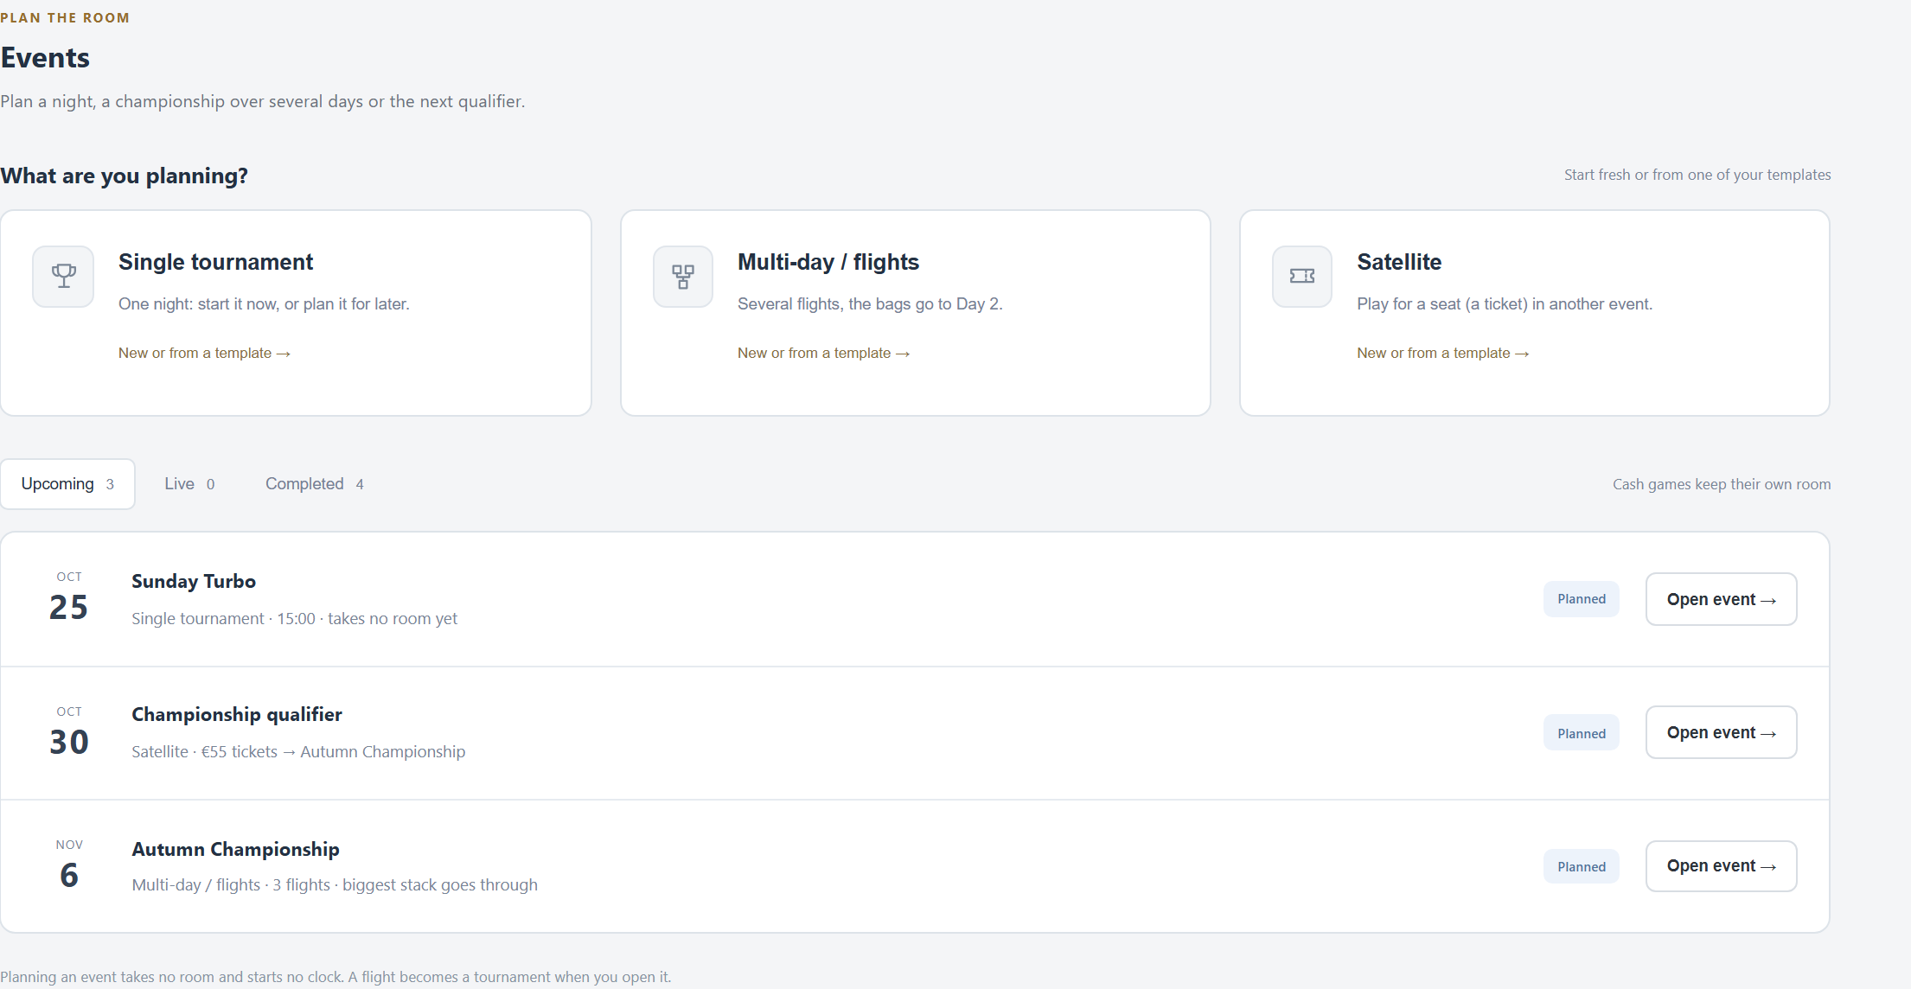Open the Satellite card title

click(1399, 262)
